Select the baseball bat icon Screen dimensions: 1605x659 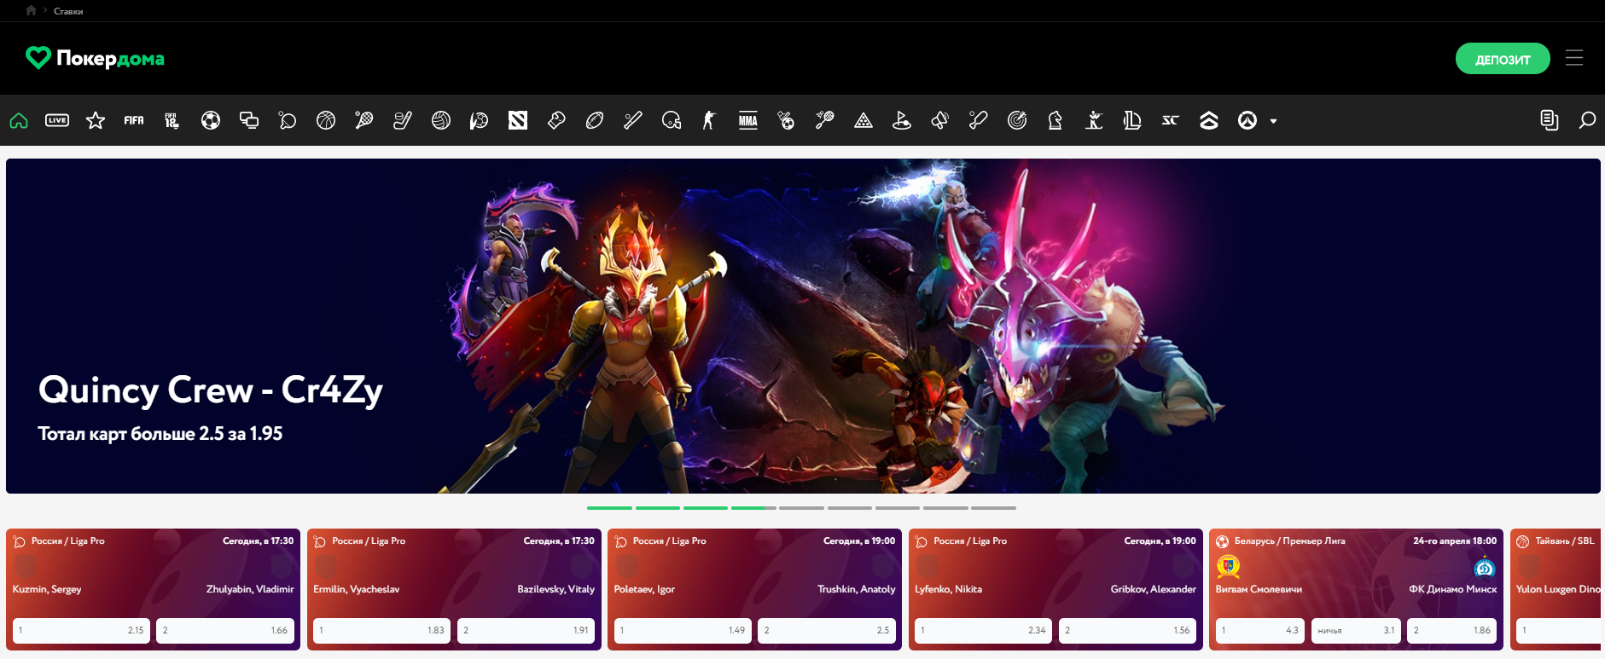pyautogui.click(x=633, y=120)
